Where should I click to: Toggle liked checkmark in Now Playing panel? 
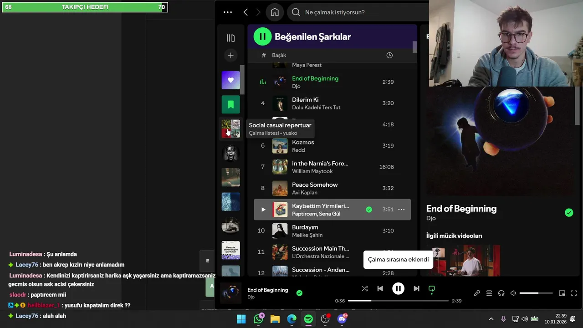tap(569, 213)
